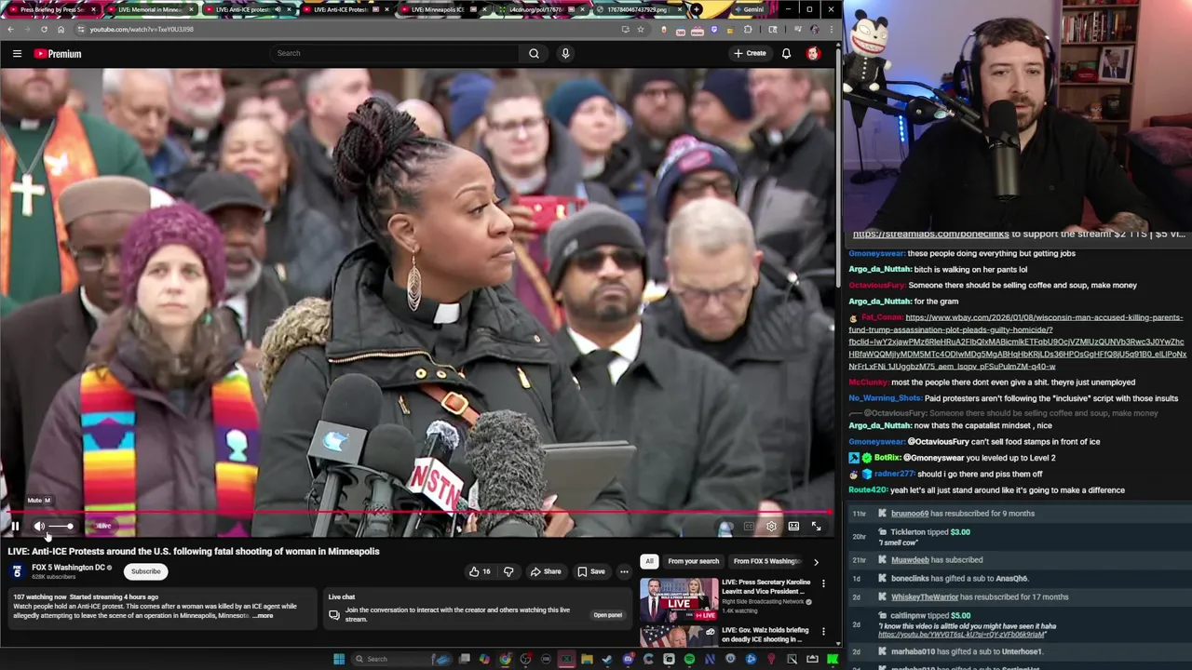The height and width of the screenshot is (670, 1192).
Task: Open wbay.com link in stream chat
Action: pyautogui.click(x=1016, y=342)
